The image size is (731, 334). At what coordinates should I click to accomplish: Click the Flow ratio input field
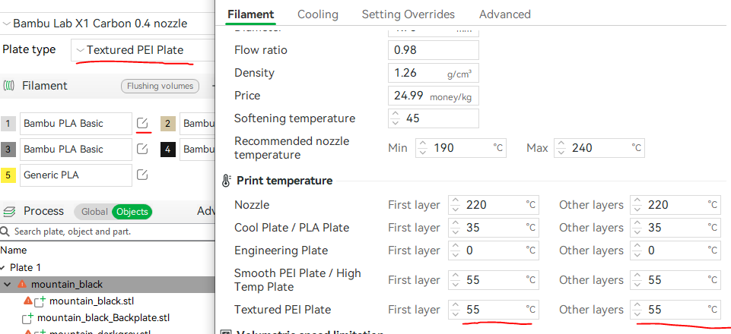(x=433, y=50)
